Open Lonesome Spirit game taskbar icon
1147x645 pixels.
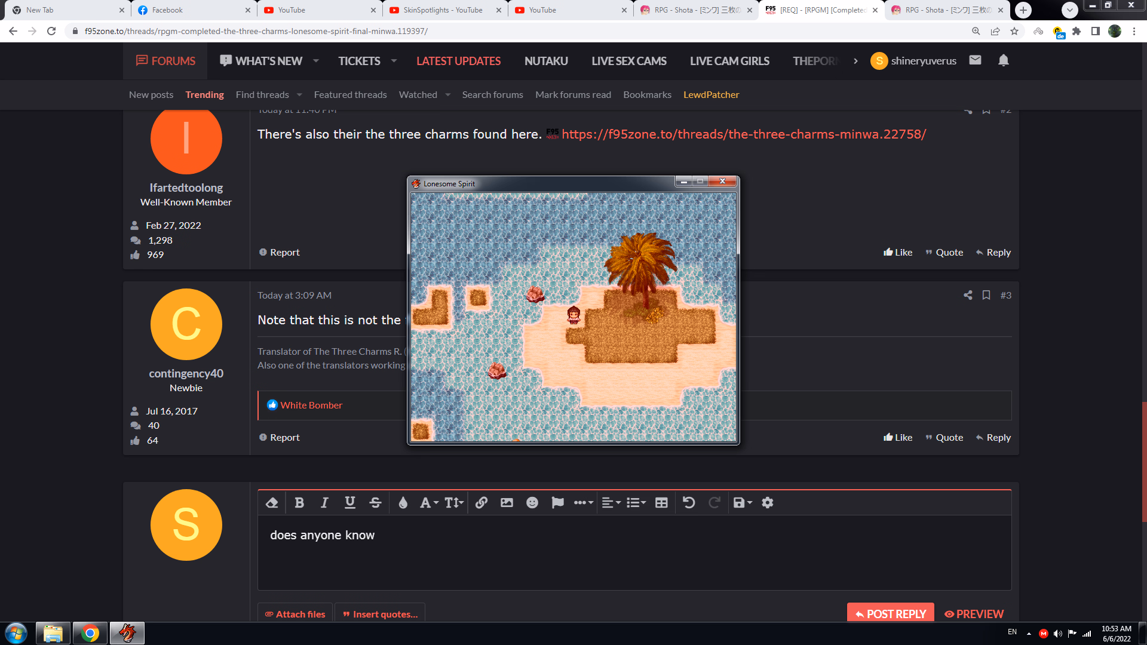tap(127, 633)
